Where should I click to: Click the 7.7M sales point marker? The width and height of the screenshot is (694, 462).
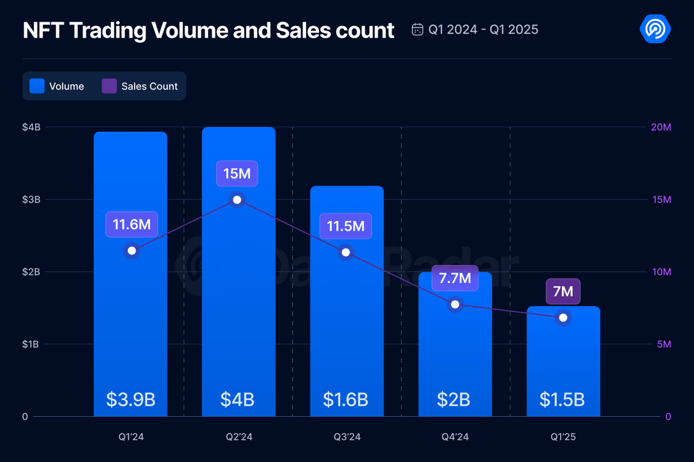[455, 304]
